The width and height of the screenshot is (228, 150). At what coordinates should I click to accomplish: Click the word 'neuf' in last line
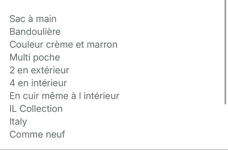(55, 134)
